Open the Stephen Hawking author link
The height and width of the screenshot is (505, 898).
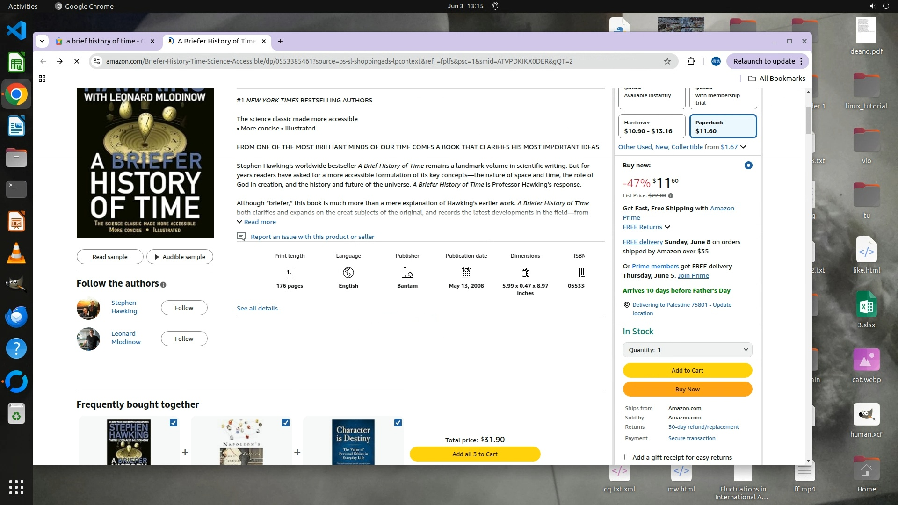(124, 307)
